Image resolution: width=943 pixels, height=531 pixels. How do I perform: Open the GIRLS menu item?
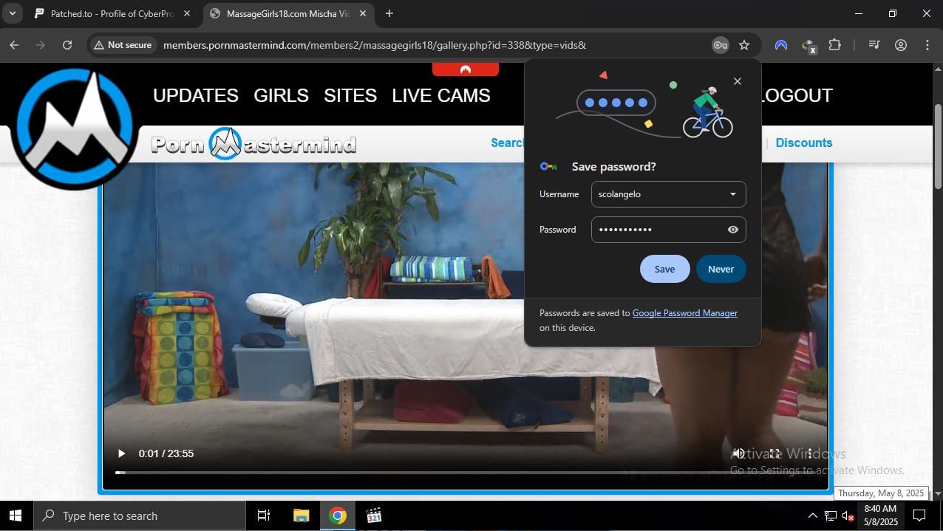click(281, 95)
